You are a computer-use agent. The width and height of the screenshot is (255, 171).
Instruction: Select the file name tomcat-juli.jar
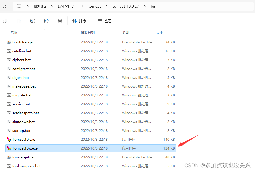click(x=24, y=157)
